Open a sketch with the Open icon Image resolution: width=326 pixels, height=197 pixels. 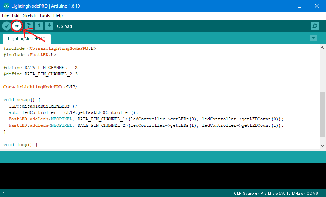click(x=39, y=26)
